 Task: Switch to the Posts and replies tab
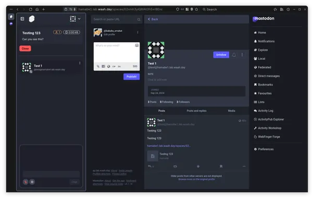point(196,111)
